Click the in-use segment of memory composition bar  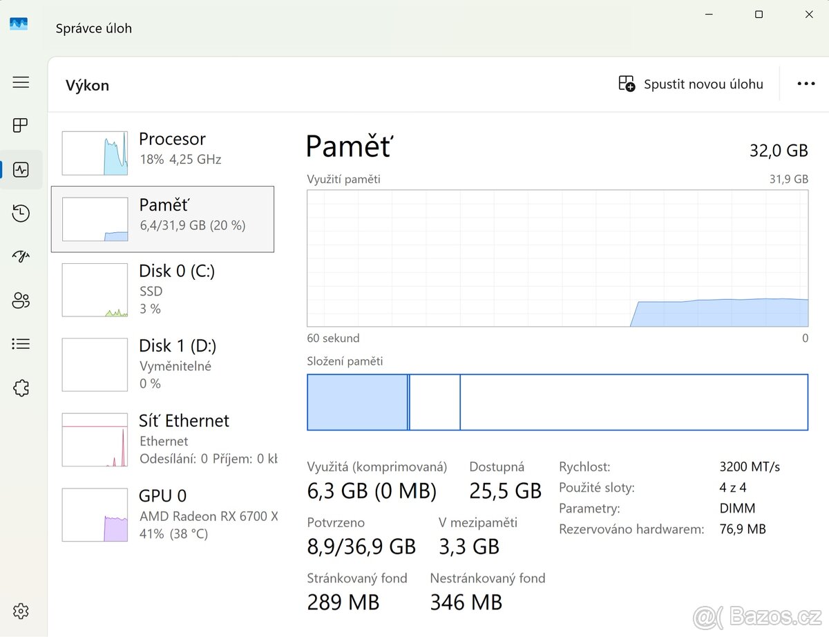tap(356, 402)
